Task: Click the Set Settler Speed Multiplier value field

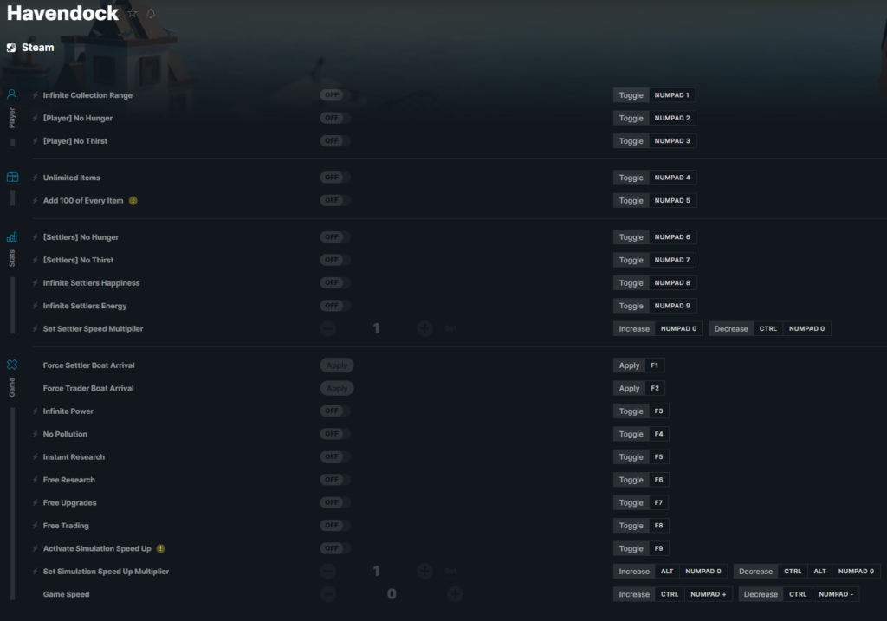Action: point(376,328)
